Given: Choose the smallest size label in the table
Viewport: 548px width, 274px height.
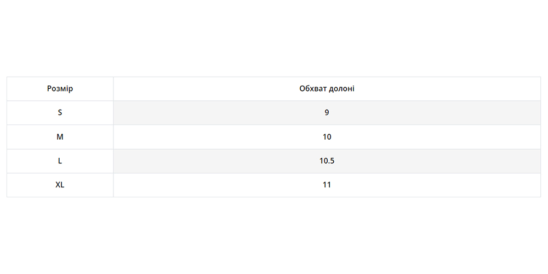Looking at the screenshot, I should (x=60, y=113).
